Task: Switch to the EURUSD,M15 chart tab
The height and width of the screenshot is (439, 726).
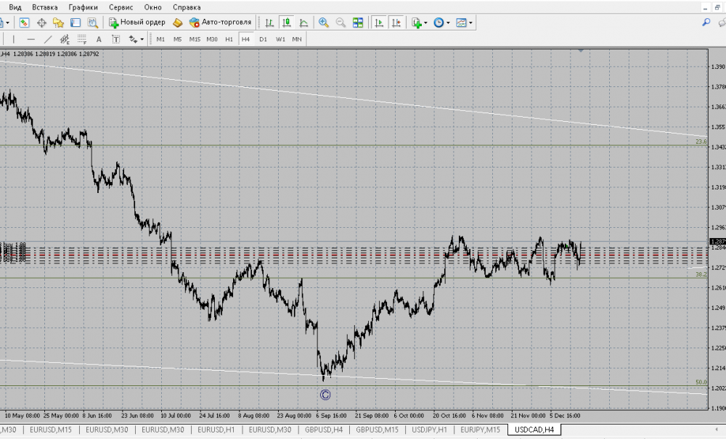Action: click(51, 430)
